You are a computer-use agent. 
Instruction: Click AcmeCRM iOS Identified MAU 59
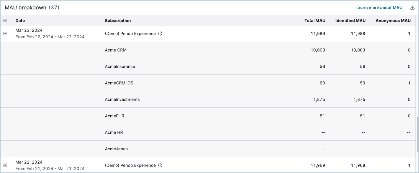click(x=362, y=83)
